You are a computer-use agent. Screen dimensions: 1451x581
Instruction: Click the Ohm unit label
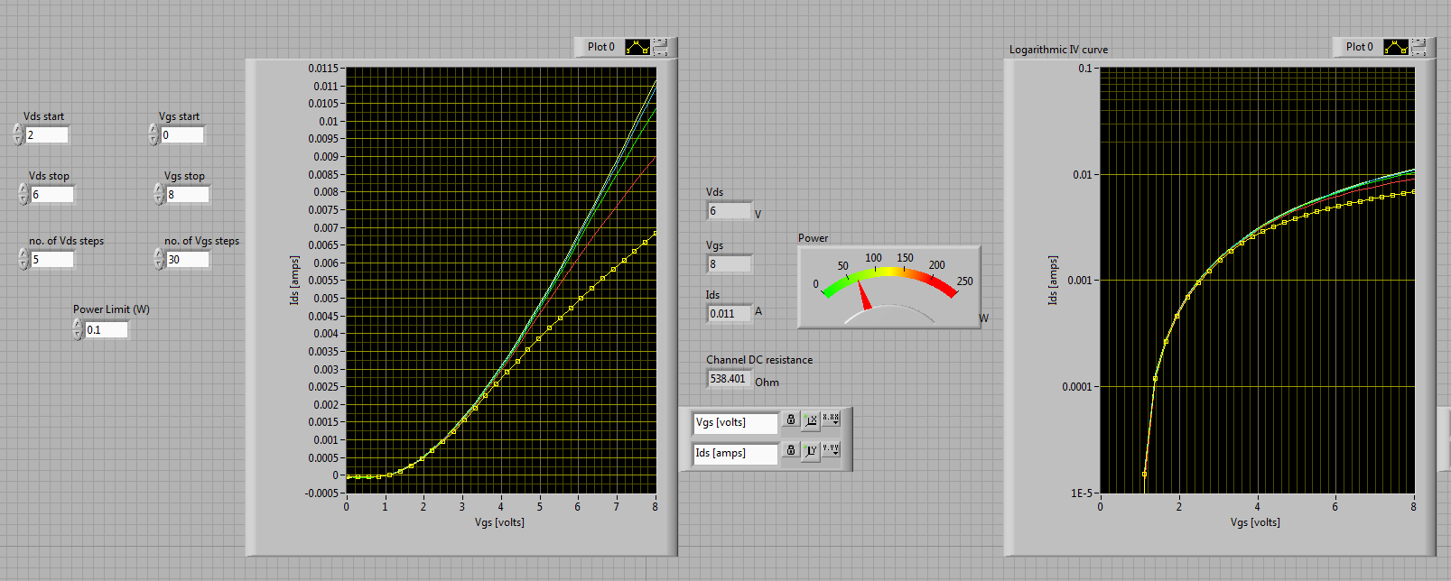(767, 383)
